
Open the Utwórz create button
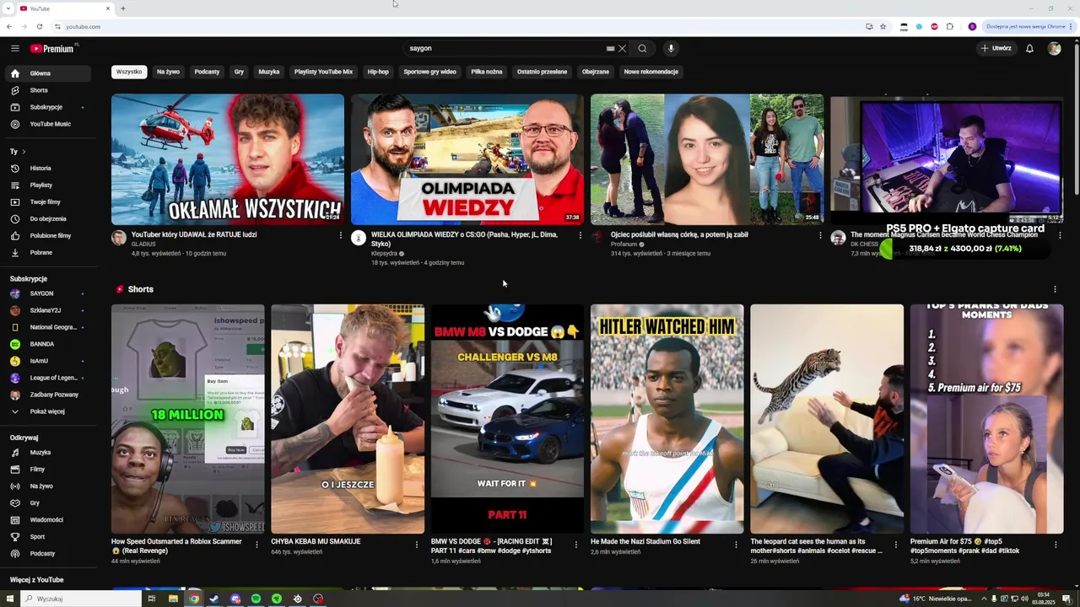tap(995, 48)
